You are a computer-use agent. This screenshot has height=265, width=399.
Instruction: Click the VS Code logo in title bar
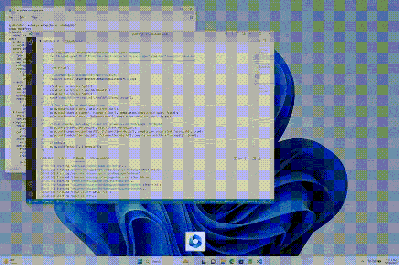[31, 34]
